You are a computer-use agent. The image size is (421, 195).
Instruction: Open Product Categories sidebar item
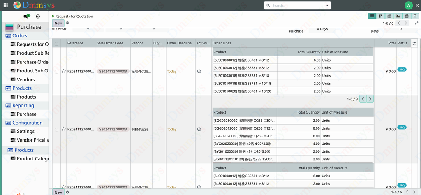click(x=30, y=159)
